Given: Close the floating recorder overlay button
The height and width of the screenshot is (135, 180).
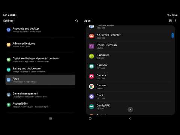Looking at the screenshot, I should (x=130, y=109).
